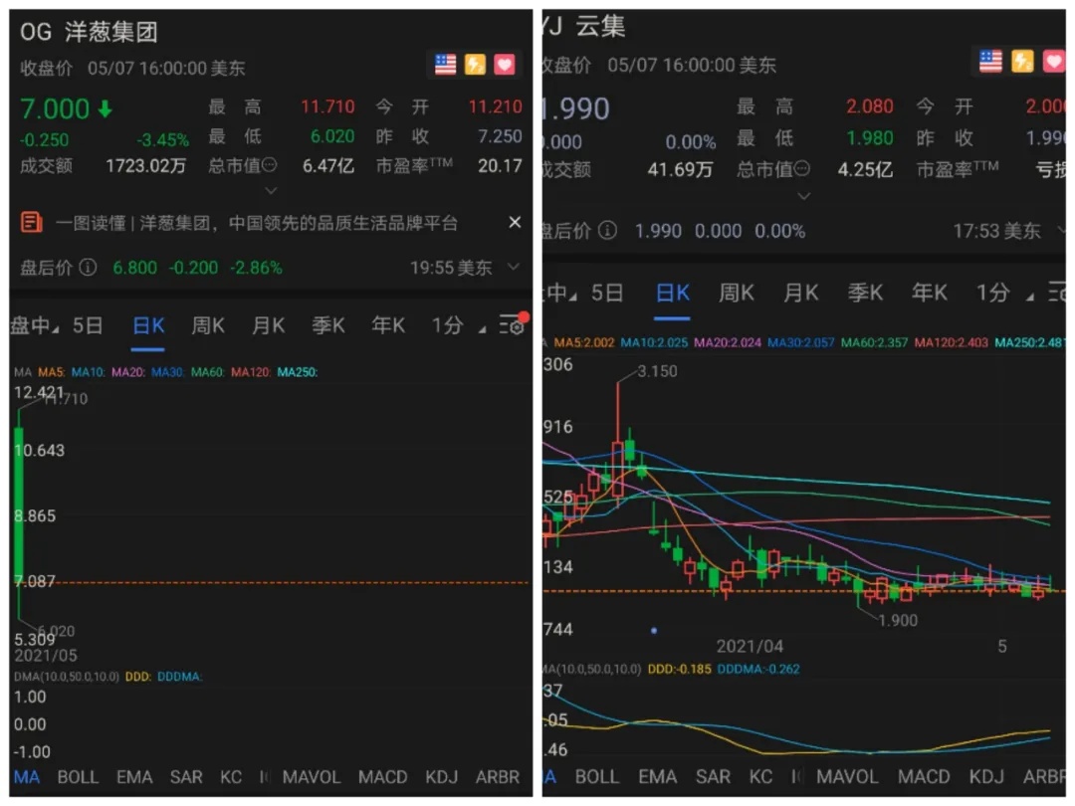This screenshot has width=1075, height=806.
Task: Select 年K tab in 云集 panel
Action: [929, 294]
